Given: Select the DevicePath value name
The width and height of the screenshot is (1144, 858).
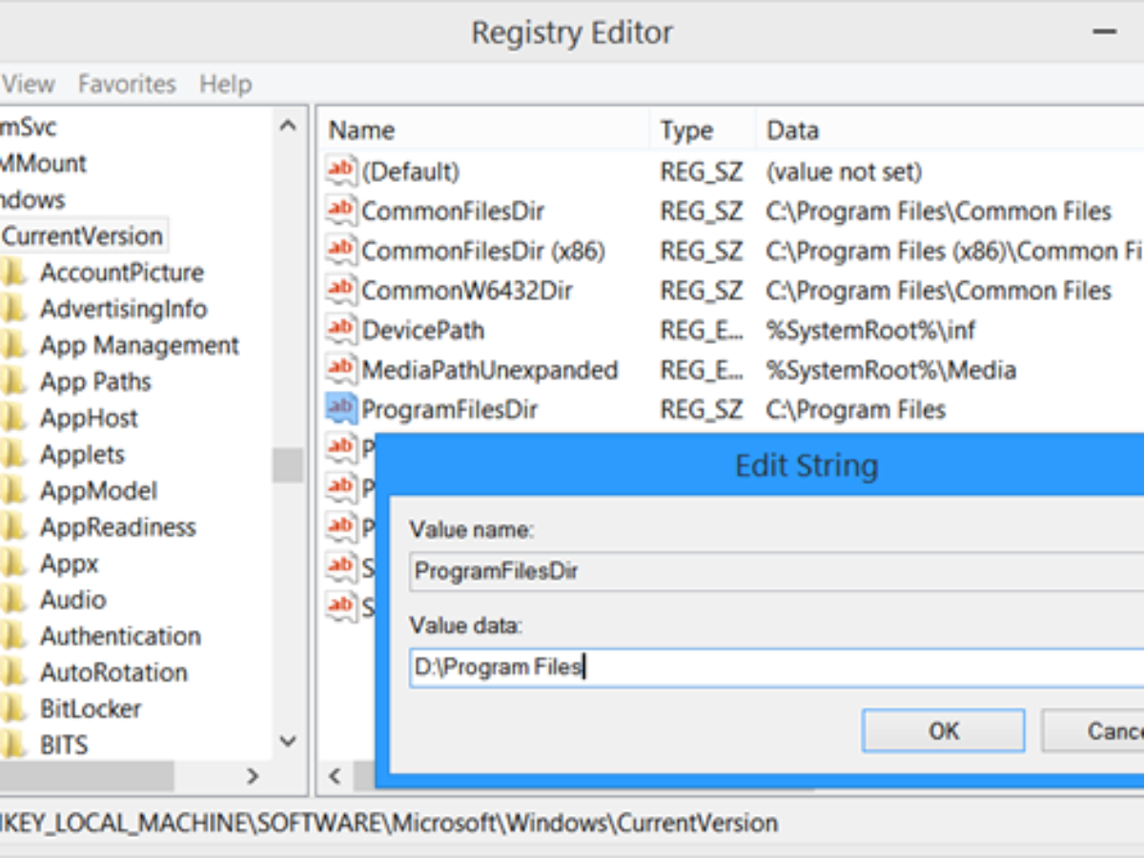Looking at the screenshot, I should 422,330.
